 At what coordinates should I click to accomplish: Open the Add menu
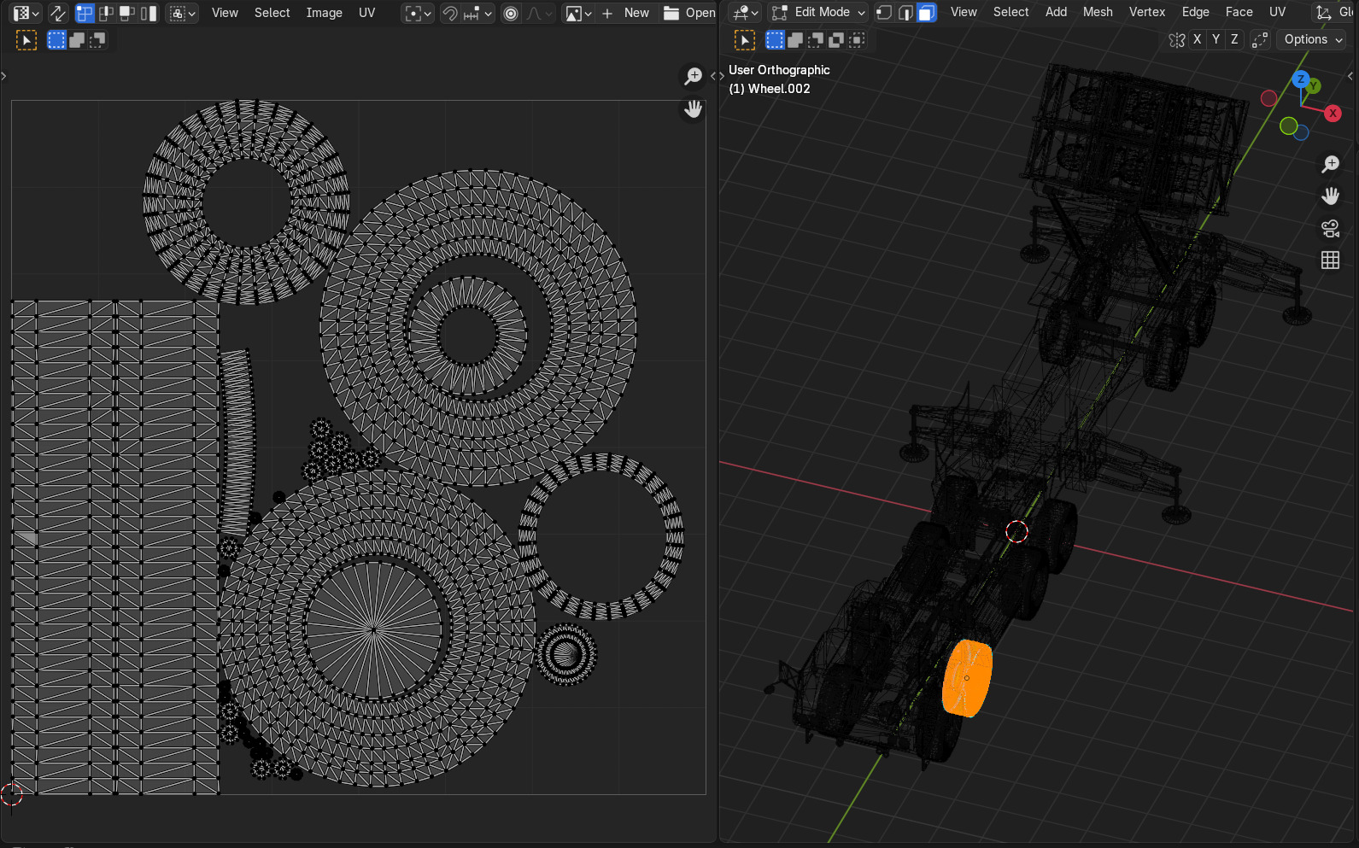click(x=1057, y=12)
